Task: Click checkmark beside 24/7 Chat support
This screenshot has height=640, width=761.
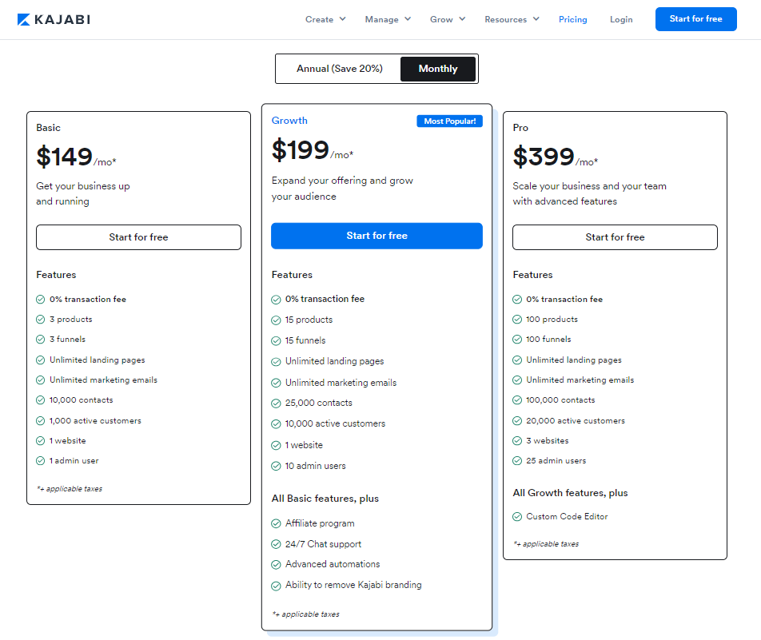Action: (276, 544)
